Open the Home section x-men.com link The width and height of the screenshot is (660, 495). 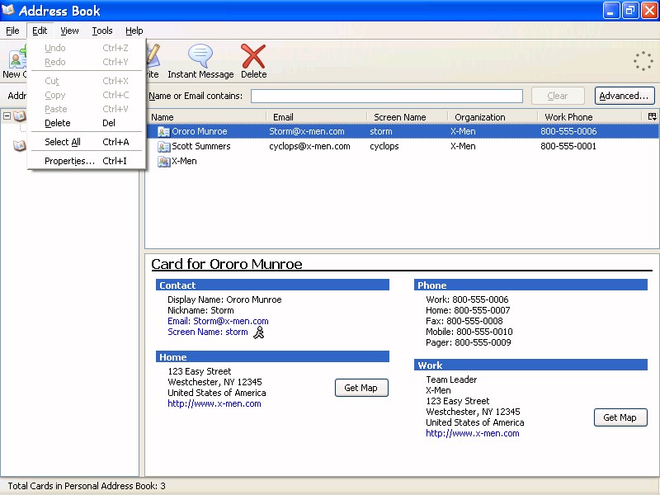click(x=214, y=403)
